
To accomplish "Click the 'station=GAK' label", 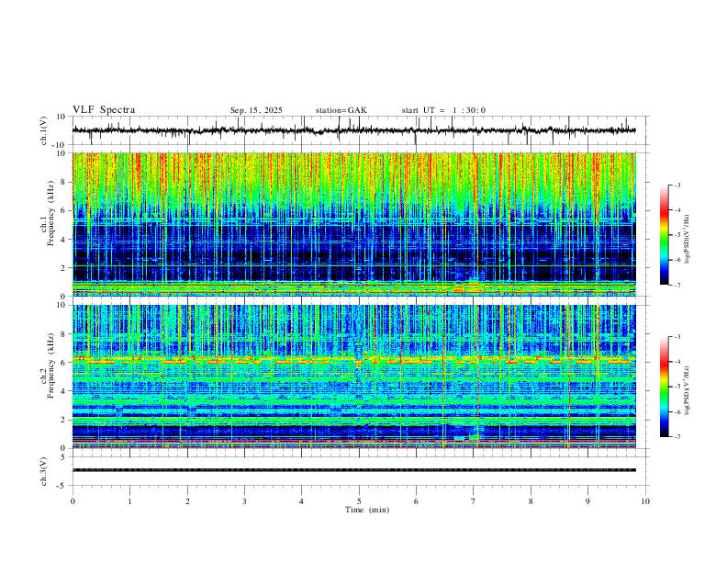I will (341, 110).
